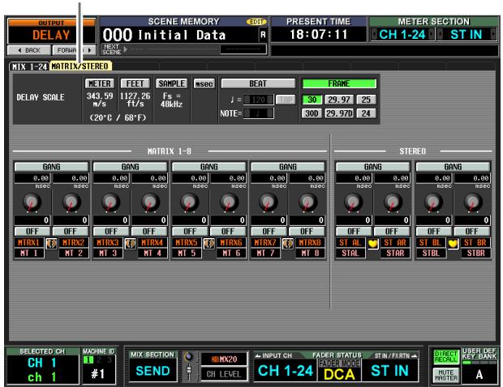Image resolution: width=503 pixels, height=387 pixels.
Task: Set delay scale to BEAT
Action: pos(258,83)
